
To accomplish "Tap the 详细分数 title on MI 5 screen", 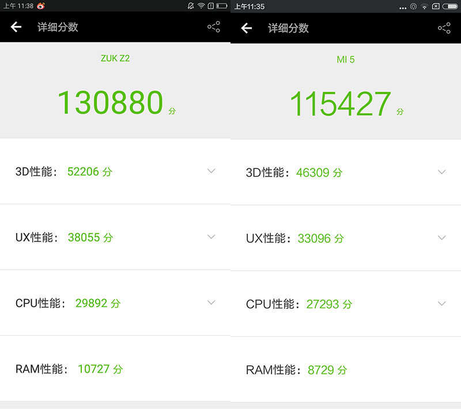I will (288, 28).
